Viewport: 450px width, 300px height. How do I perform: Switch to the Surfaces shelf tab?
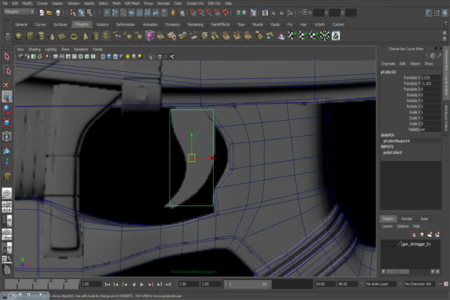pyautogui.click(x=60, y=25)
